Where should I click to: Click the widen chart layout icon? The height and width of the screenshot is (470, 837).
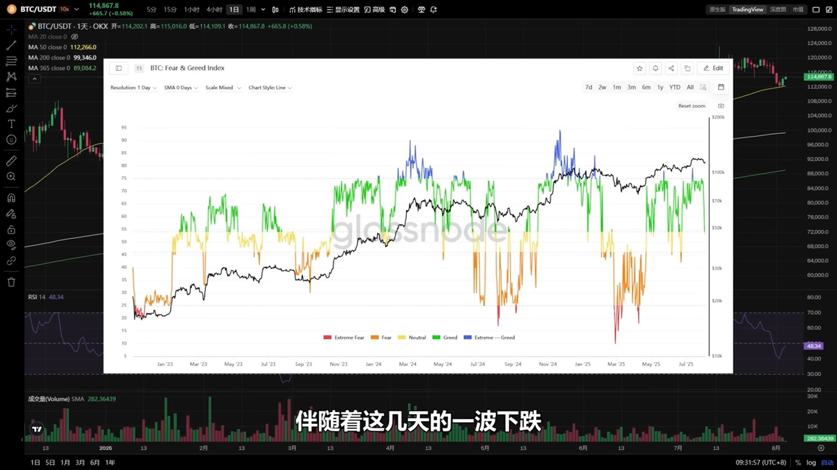[816, 10]
